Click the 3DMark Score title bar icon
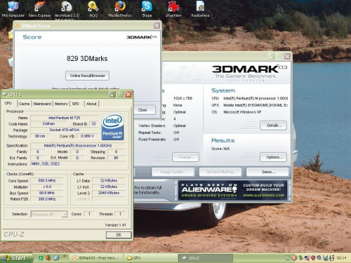The image size is (351, 263). (17, 25)
